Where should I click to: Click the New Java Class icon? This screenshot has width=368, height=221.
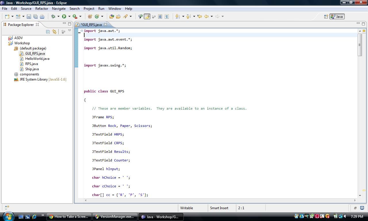(97, 17)
